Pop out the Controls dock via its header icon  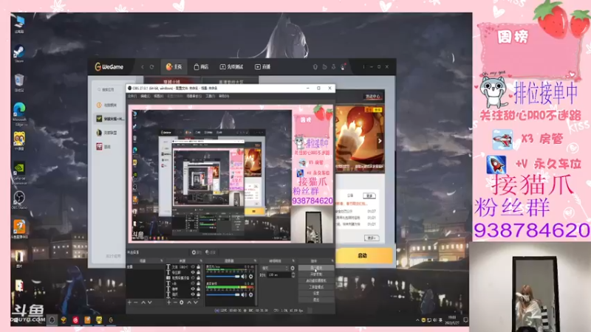point(332,261)
